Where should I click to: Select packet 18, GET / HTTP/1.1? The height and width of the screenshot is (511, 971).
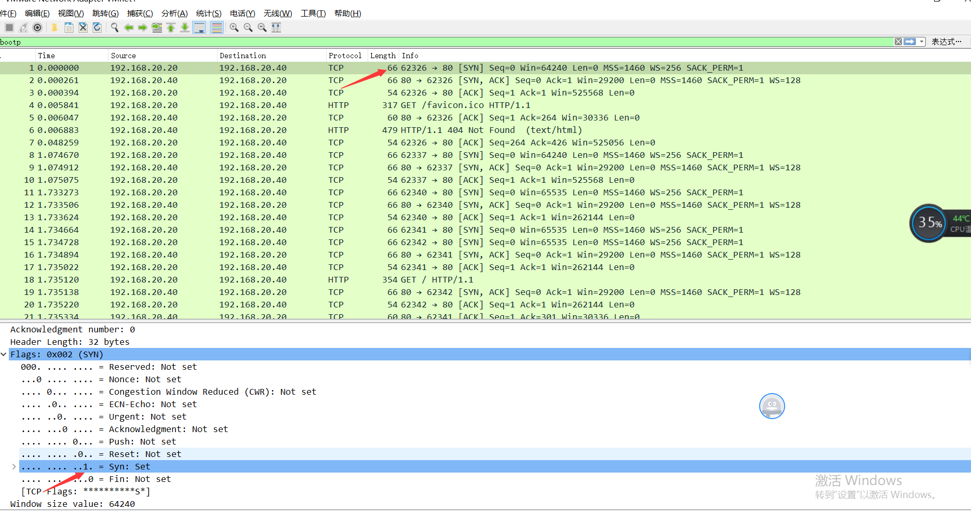click(x=485, y=279)
